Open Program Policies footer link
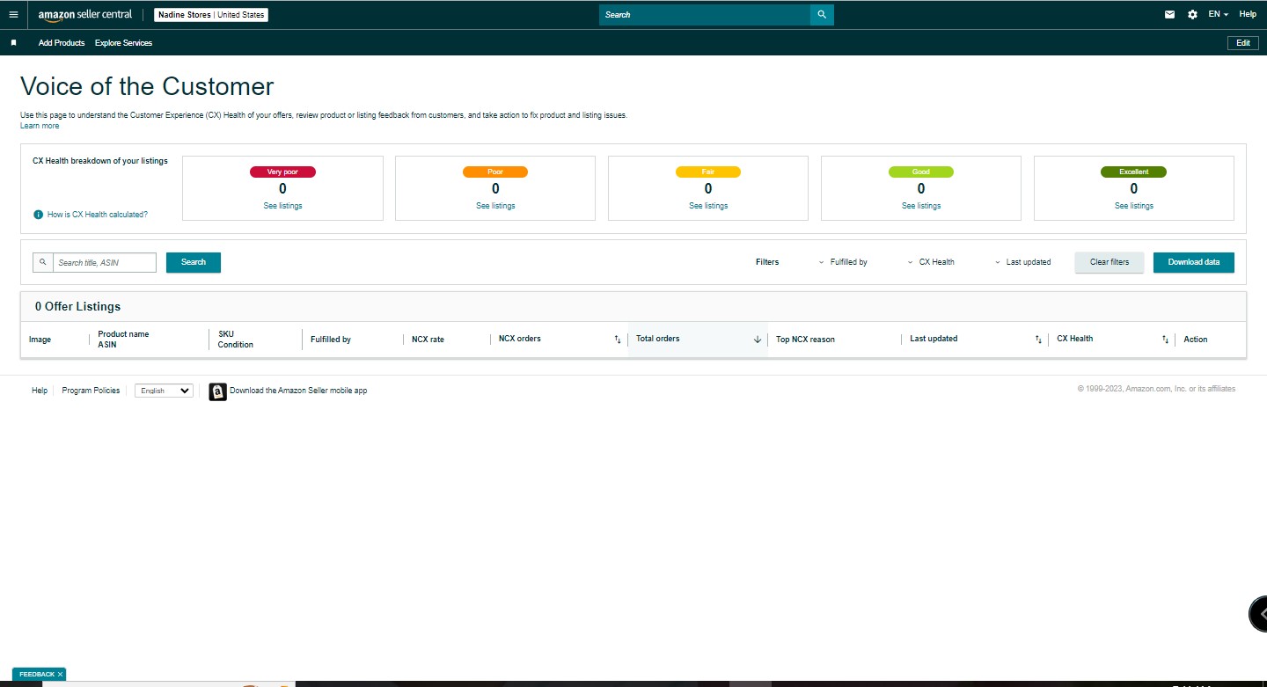The width and height of the screenshot is (1267, 687). (91, 391)
